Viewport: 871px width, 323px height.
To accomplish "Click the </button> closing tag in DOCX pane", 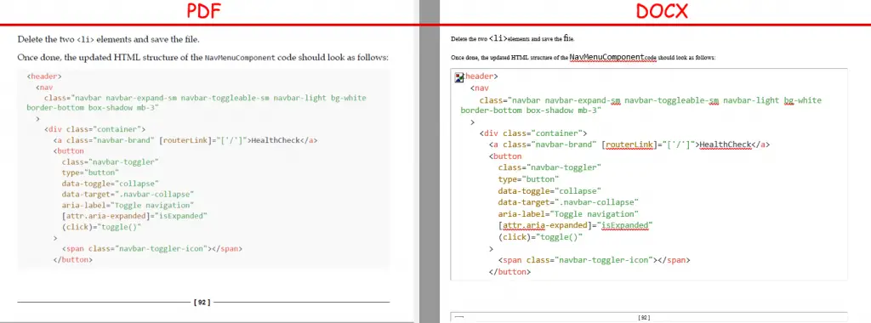I will pos(510,271).
